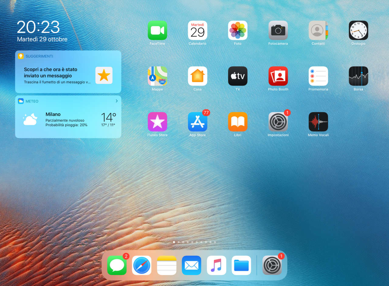This screenshot has height=286, width=389.
Task: Open the Borsa stocks app
Action: coord(358,76)
